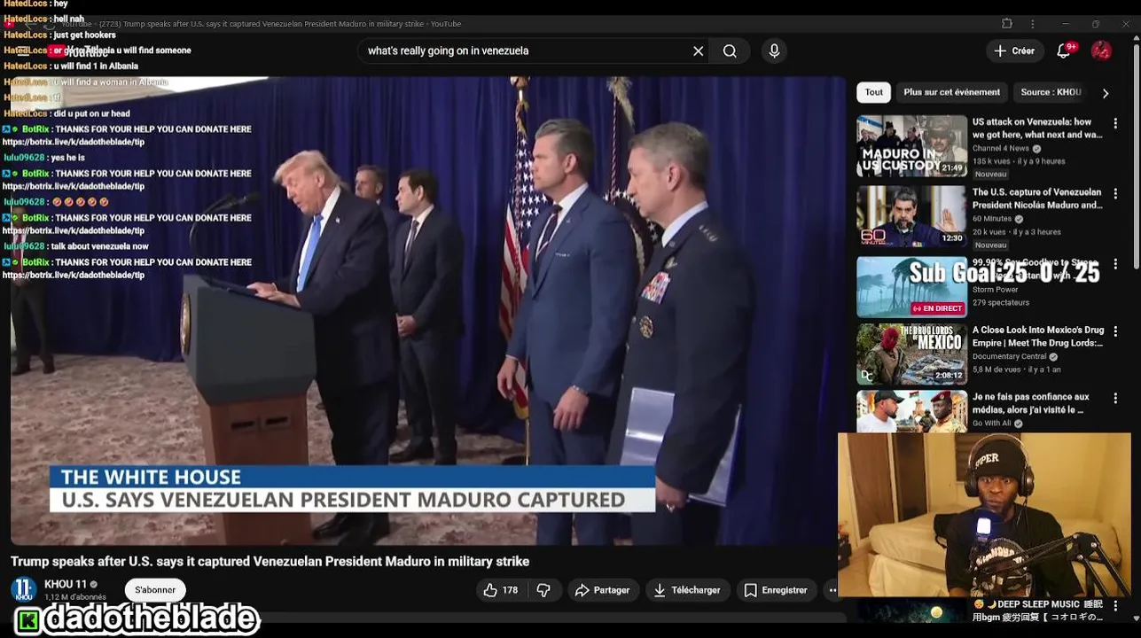The width and height of the screenshot is (1141, 638).
Task: Click the DEEP SLEEP MUSIC video title
Action: point(1038,611)
